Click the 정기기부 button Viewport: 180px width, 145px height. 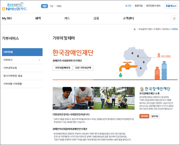(x=144, y=116)
